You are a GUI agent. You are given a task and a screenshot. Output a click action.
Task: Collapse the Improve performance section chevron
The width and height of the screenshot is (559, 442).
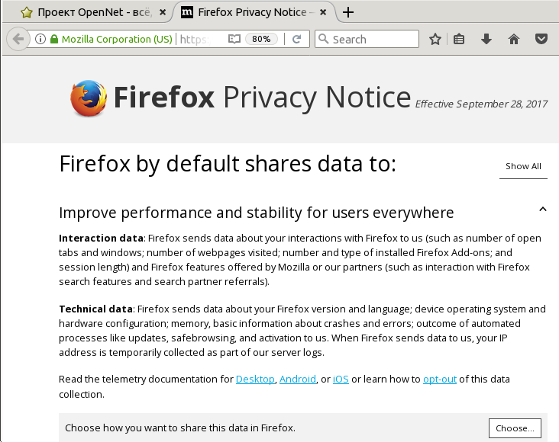(x=543, y=210)
